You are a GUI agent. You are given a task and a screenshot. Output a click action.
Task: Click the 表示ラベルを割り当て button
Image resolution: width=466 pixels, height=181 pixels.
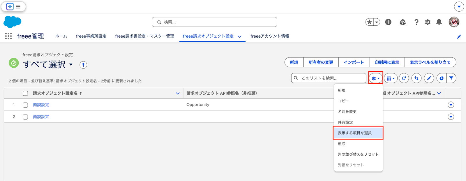point(430,62)
